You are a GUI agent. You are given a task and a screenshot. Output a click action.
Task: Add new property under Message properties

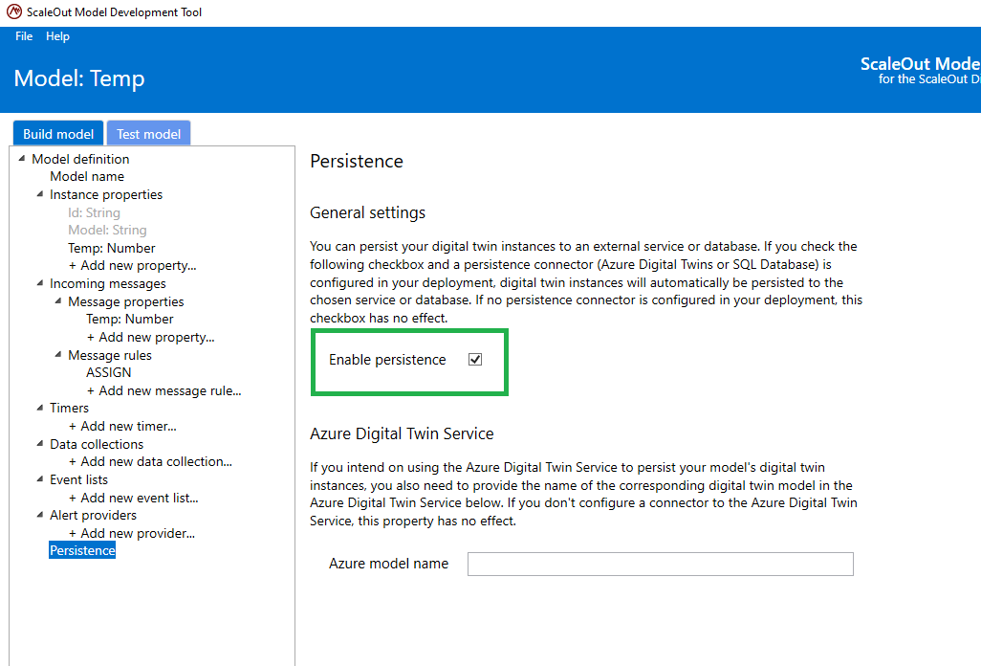[150, 337]
